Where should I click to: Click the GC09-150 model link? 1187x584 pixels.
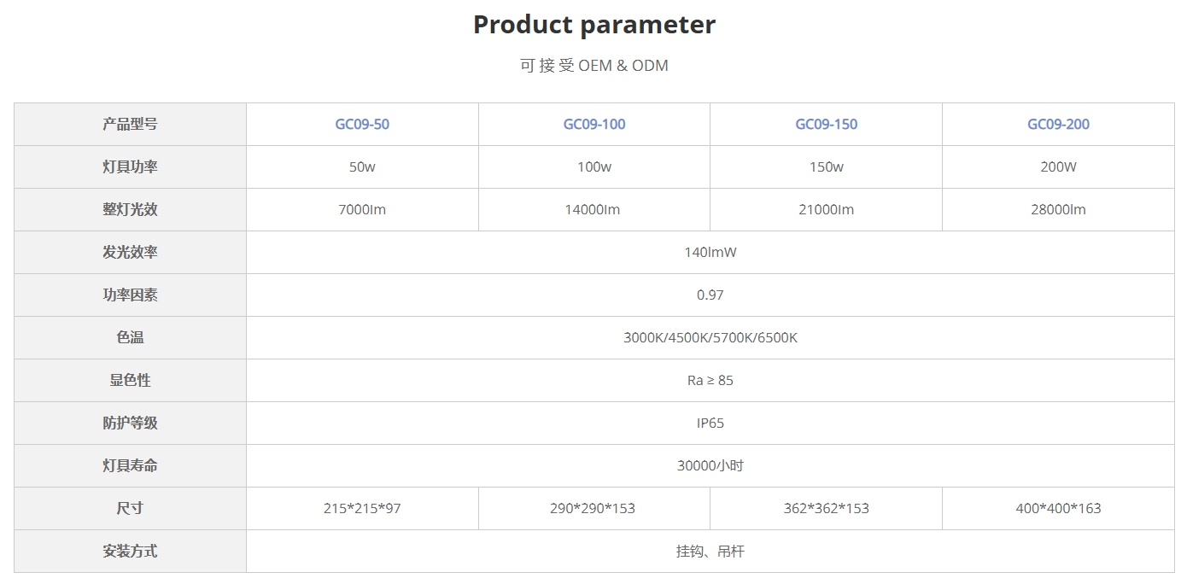pyautogui.click(x=826, y=124)
